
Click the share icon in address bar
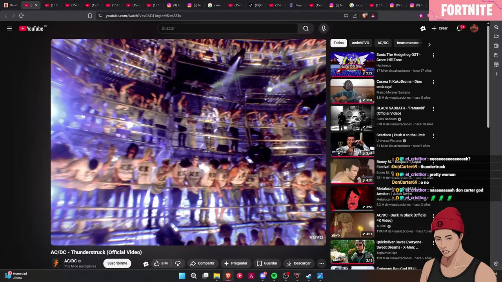coord(355,16)
